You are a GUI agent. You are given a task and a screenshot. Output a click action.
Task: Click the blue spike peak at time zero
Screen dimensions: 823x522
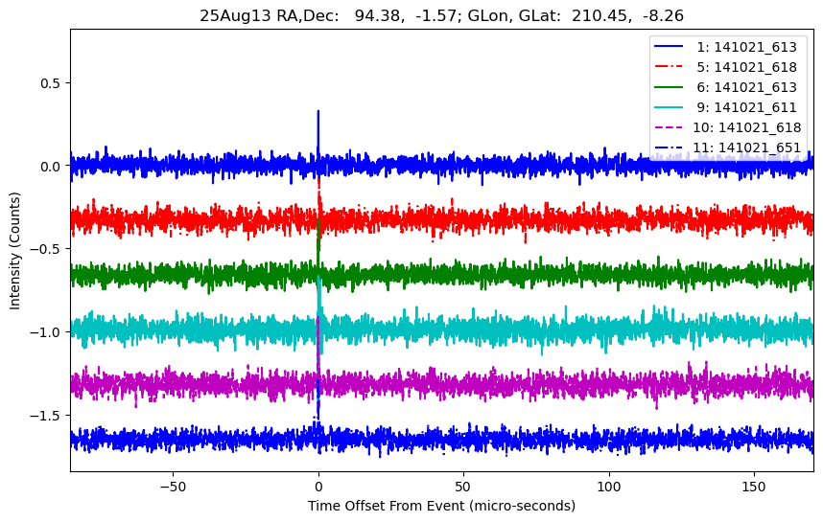tap(318, 112)
